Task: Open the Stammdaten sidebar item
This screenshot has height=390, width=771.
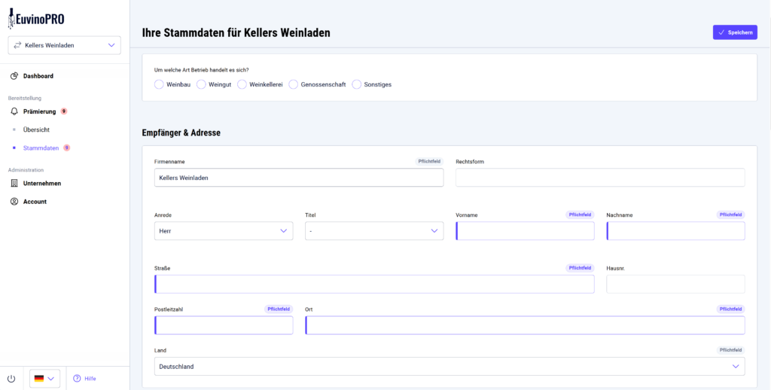Action: (x=41, y=148)
